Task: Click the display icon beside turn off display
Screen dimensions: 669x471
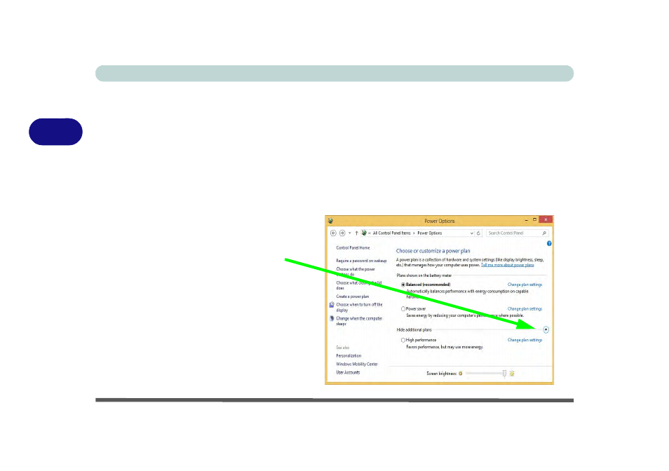Action: (332, 305)
